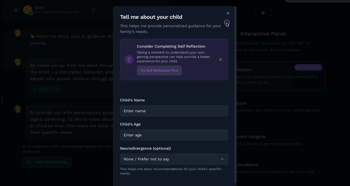Close the Tell me about your child dialog
Screen dimensions: 350x186
point(228,13)
